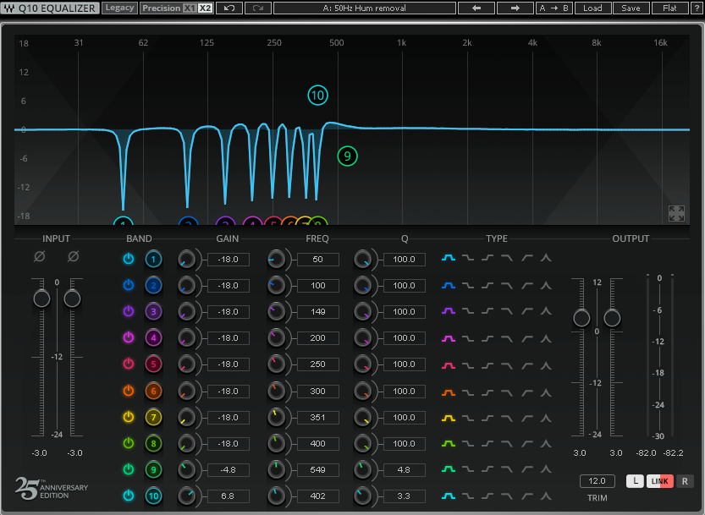Click band 9 gain field showing -4.8
This screenshot has width=705, height=515.
[228, 469]
